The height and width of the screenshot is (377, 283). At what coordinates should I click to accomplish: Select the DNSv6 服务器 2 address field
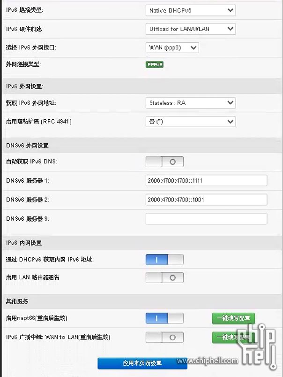[x=206, y=199]
